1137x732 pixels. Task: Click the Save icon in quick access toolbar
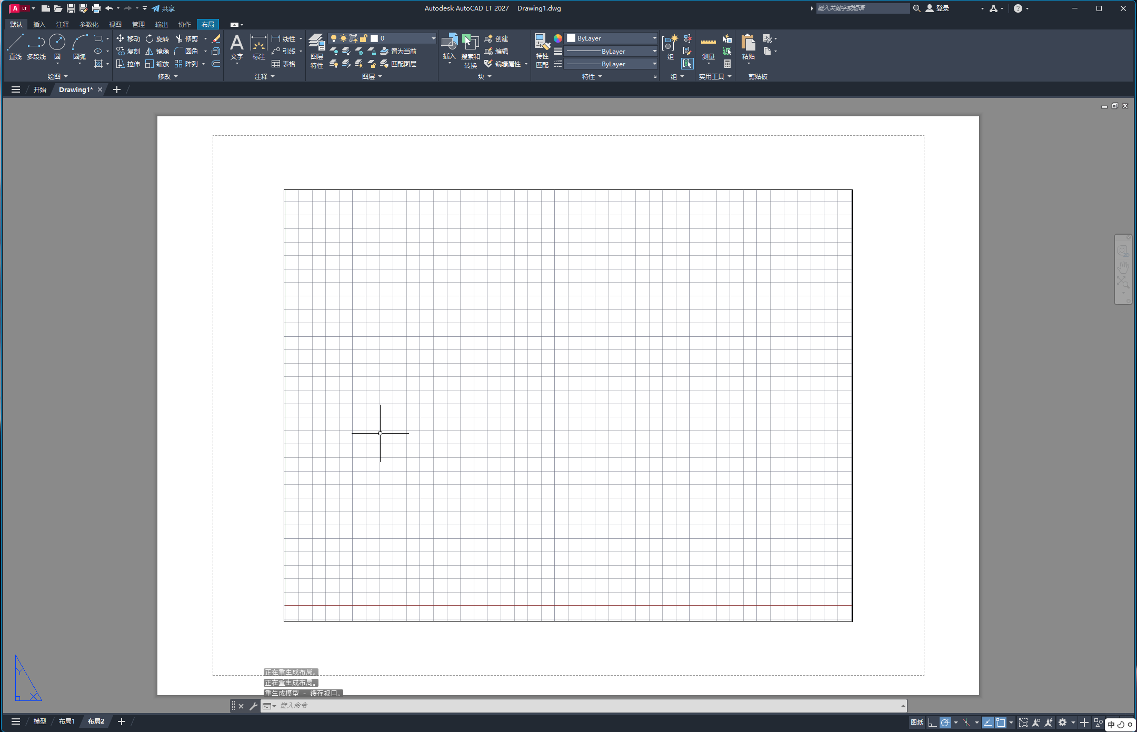(x=71, y=8)
